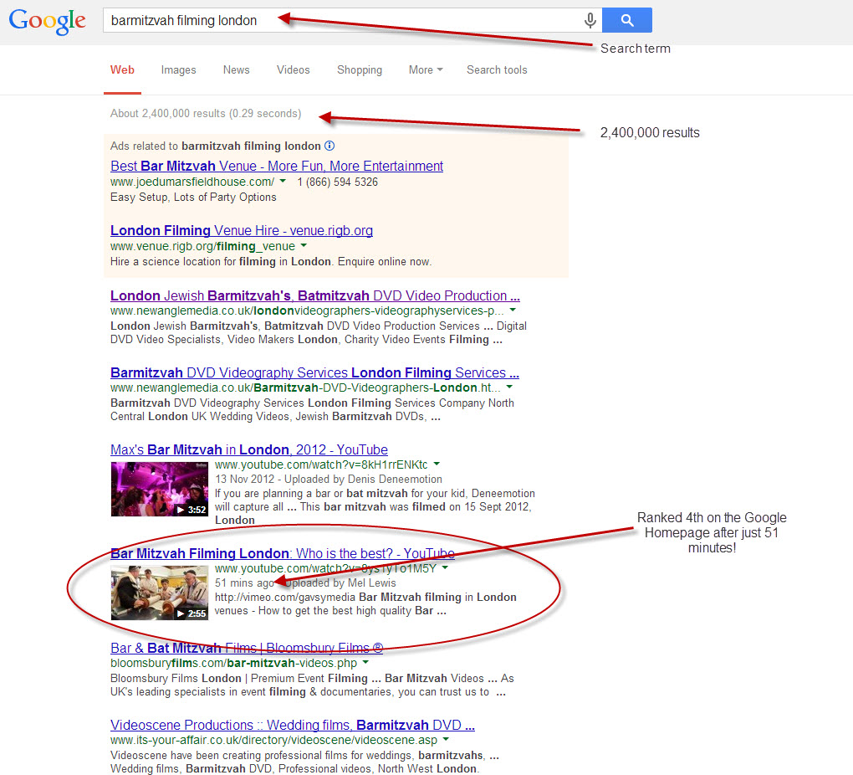The height and width of the screenshot is (775, 853).
Task: Play the 2:55 Bar Mitzvah Filming video thumbnail
Action: (160, 593)
